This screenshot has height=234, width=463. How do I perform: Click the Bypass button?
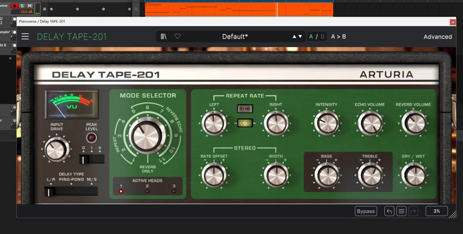point(366,211)
